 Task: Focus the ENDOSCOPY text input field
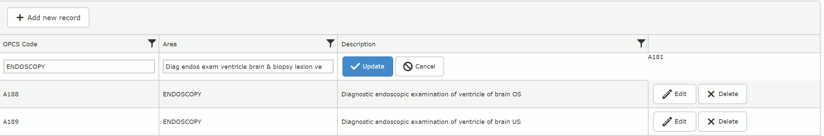(79, 66)
